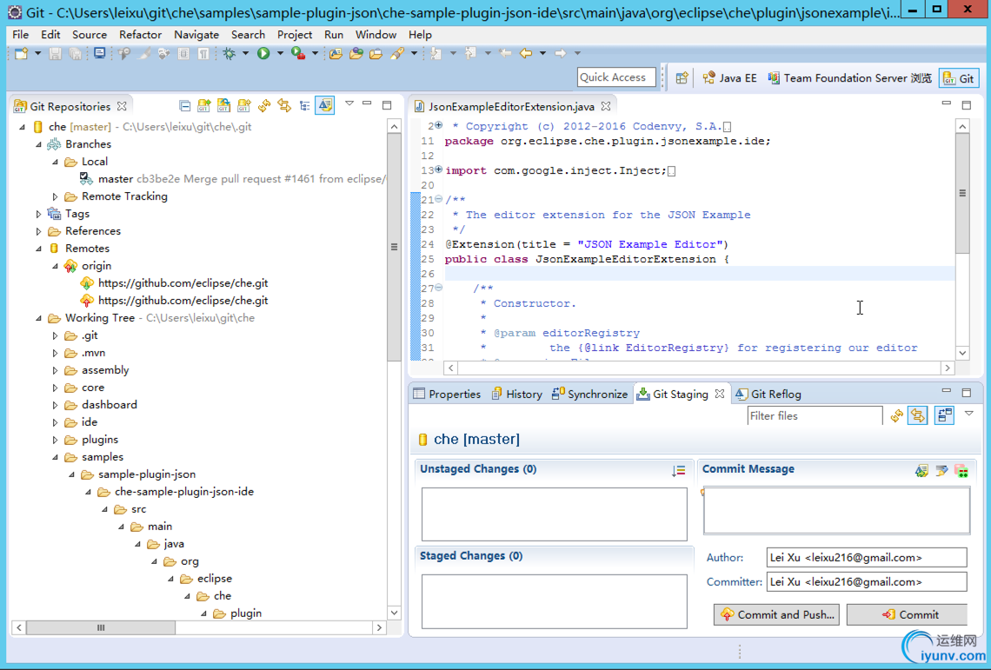This screenshot has height=670, width=991.
Task: Click the Filter files box
Action: pyautogui.click(x=815, y=415)
